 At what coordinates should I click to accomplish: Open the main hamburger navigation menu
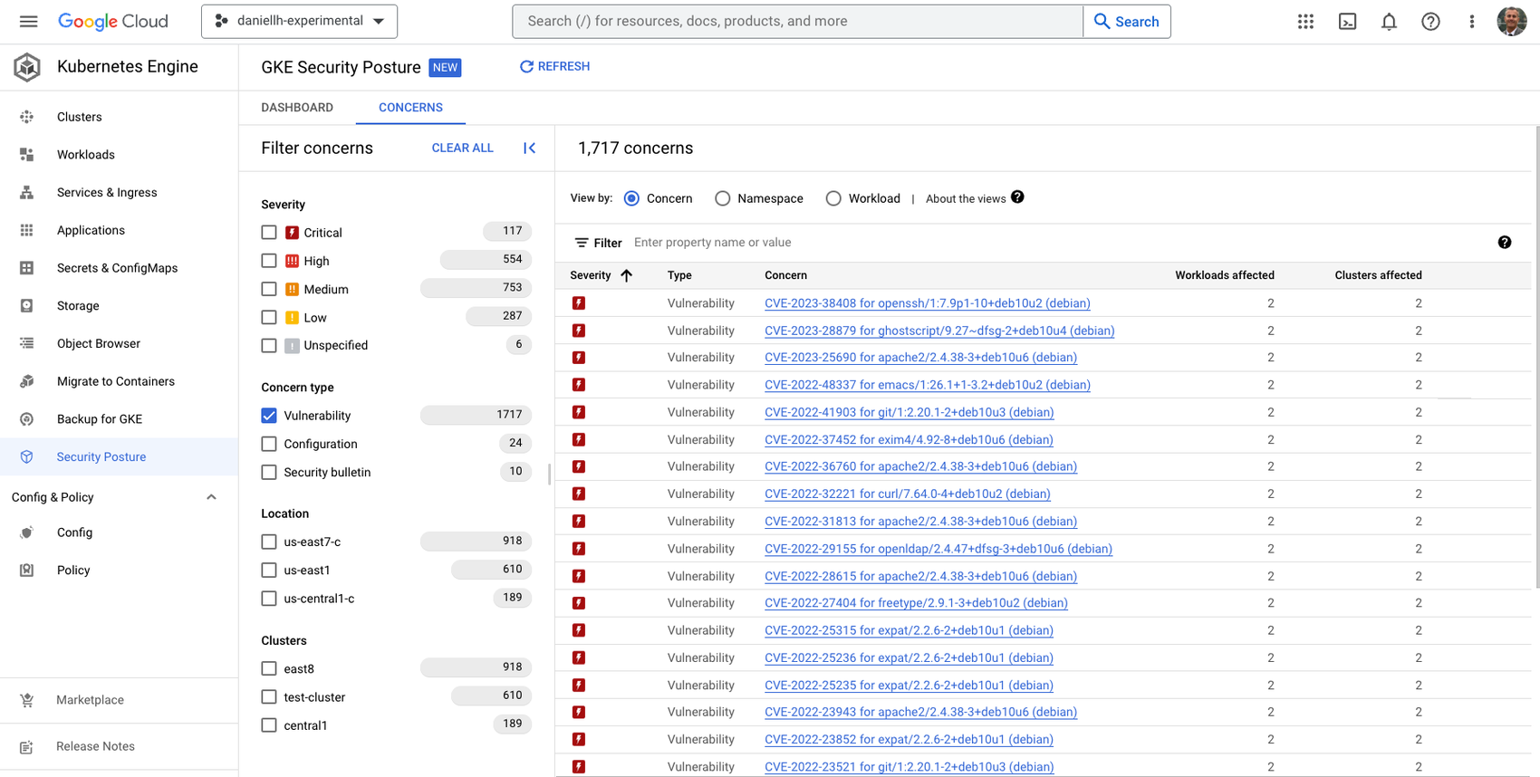[x=28, y=21]
